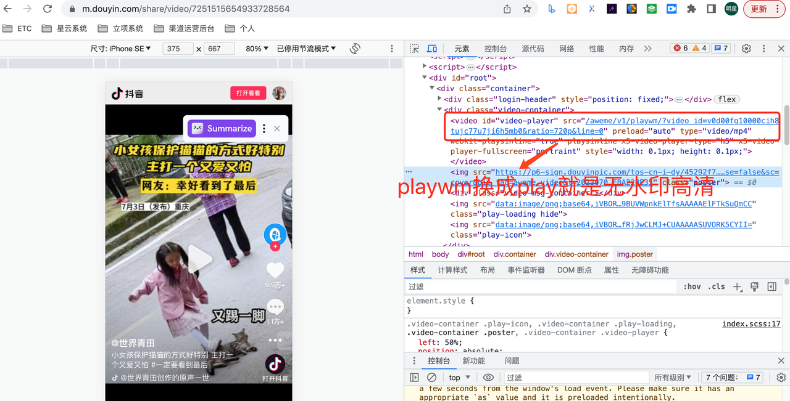790x401 pixels.
Task: Toggle the device toolbar icon
Action: coord(432,49)
